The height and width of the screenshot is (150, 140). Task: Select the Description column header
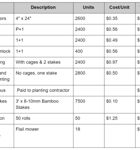click(x=44, y=8)
